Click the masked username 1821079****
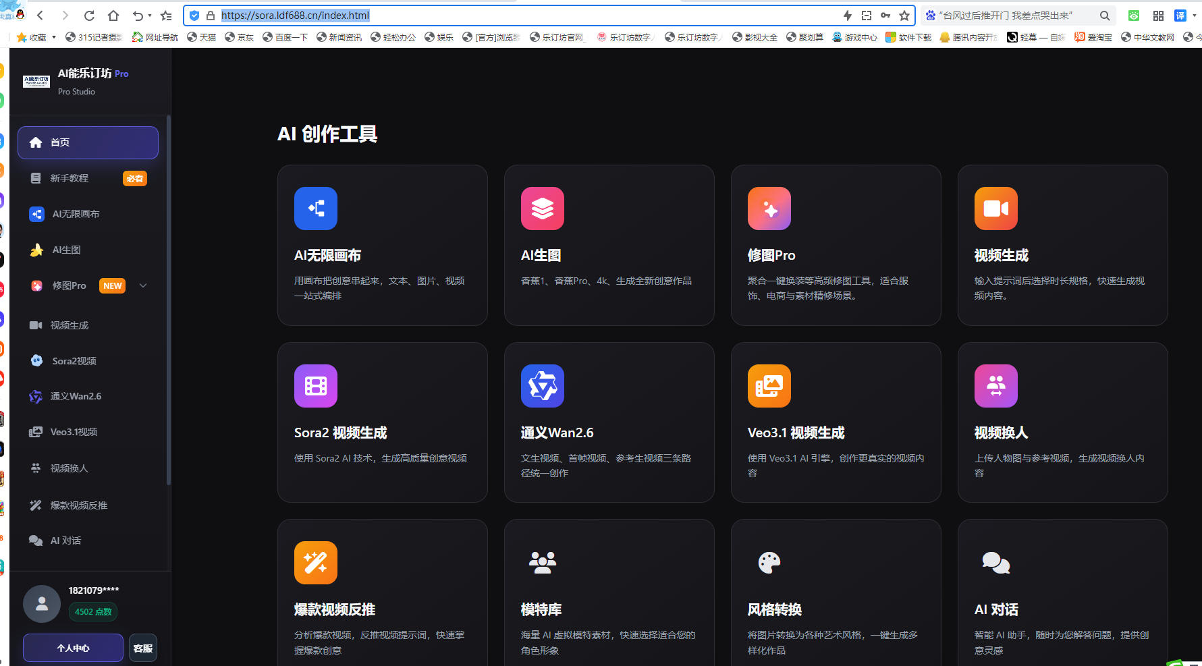The width and height of the screenshot is (1202, 666). pos(94,590)
